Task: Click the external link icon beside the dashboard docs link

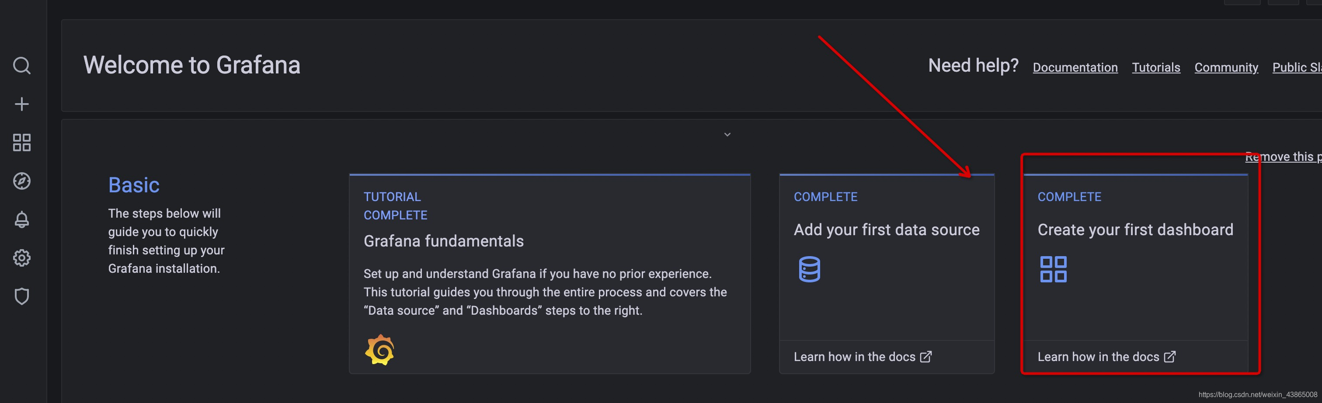Action: coord(1169,357)
